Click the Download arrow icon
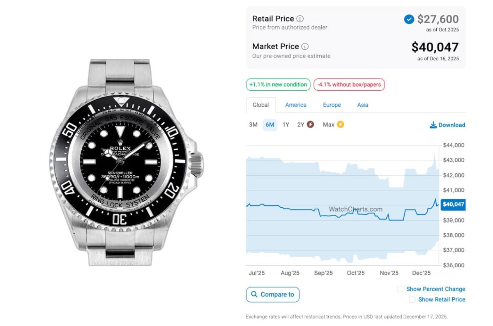This screenshot has width=493, height=326. [433, 125]
